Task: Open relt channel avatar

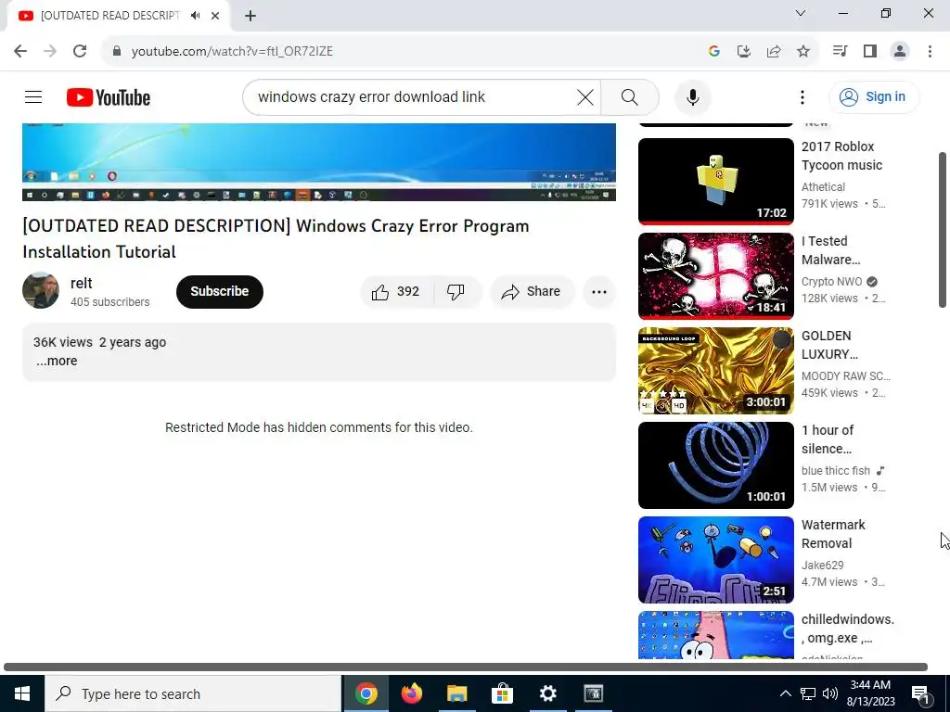Action: [x=41, y=290]
